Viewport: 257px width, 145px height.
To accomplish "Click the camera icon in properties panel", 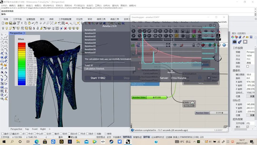I will [234, 42].
